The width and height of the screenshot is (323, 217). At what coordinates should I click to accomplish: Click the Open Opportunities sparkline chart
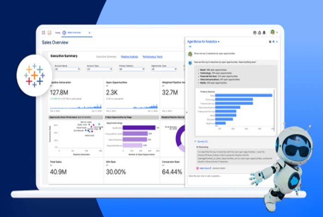point(132,106)
